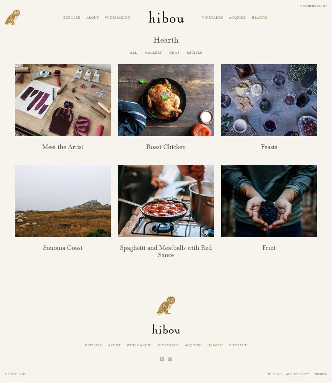Open the Meet the Artist paint photo
Screen dimensions: 332x383
point(63,100)
